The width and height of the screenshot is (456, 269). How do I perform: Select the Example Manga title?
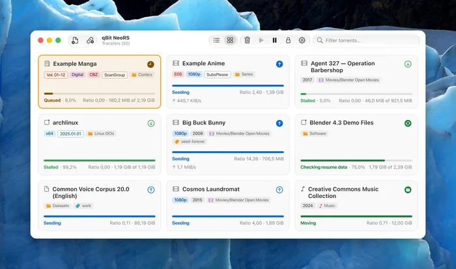tap(75, 64)
